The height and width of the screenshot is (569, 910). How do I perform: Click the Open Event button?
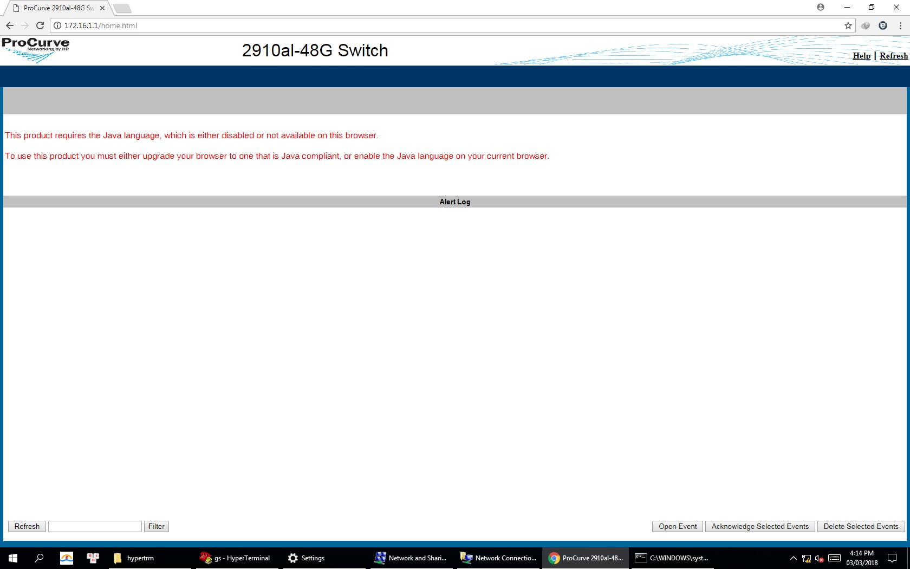coord(677,526)
